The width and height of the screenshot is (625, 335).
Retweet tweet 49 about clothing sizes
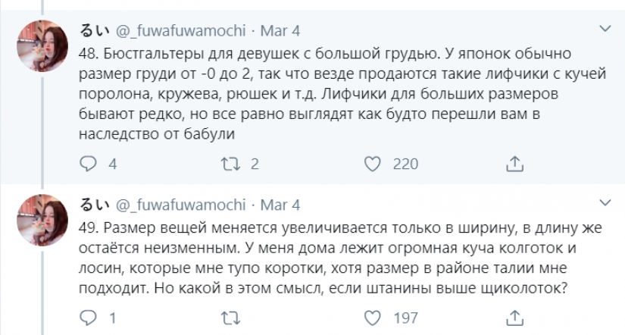(228, 315)
